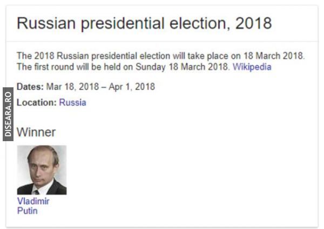The image size is (324, 229).
Task: Click the "Russian presidential election, 2018" title
Action: (144, 24)
